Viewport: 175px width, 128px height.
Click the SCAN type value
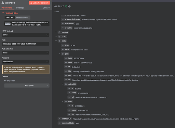(73, 45)
